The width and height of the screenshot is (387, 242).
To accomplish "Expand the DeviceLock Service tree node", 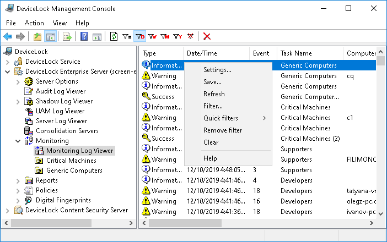I will pos(8,62).
